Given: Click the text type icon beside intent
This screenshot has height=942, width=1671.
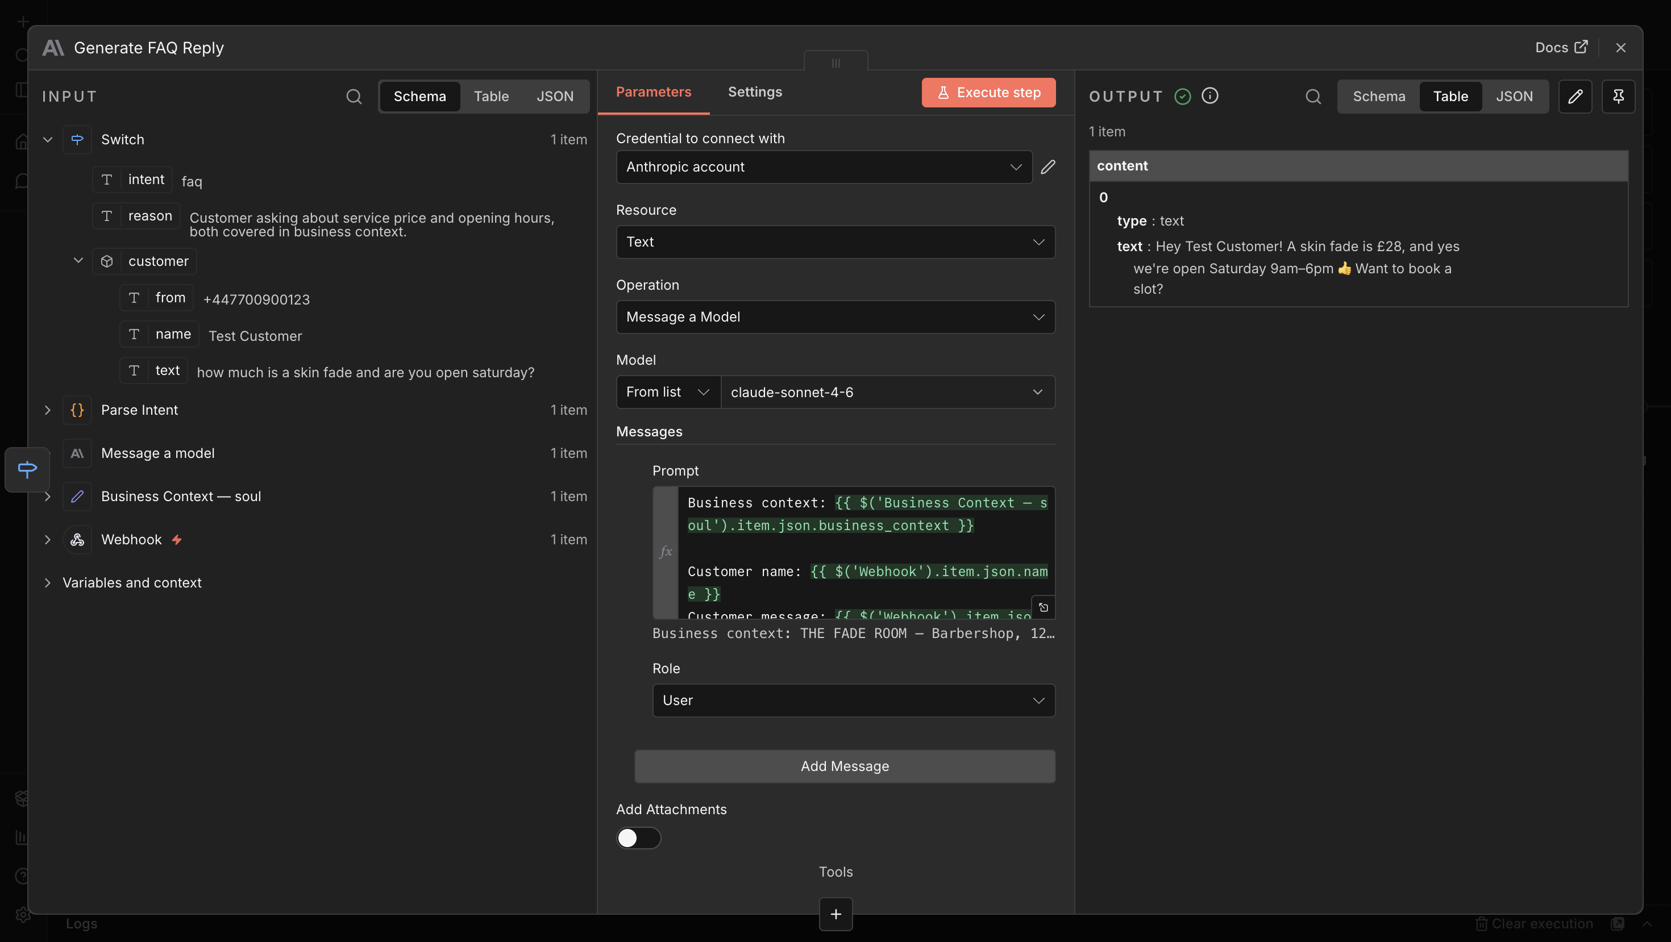Looking at the screenshot, I should 107,180.
